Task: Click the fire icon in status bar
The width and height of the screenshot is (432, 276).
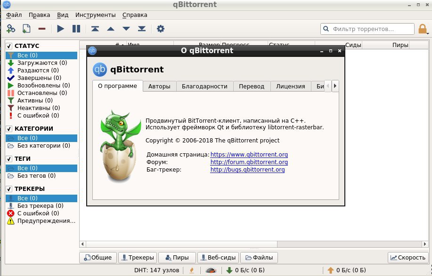Action: (x=192, y=270)
